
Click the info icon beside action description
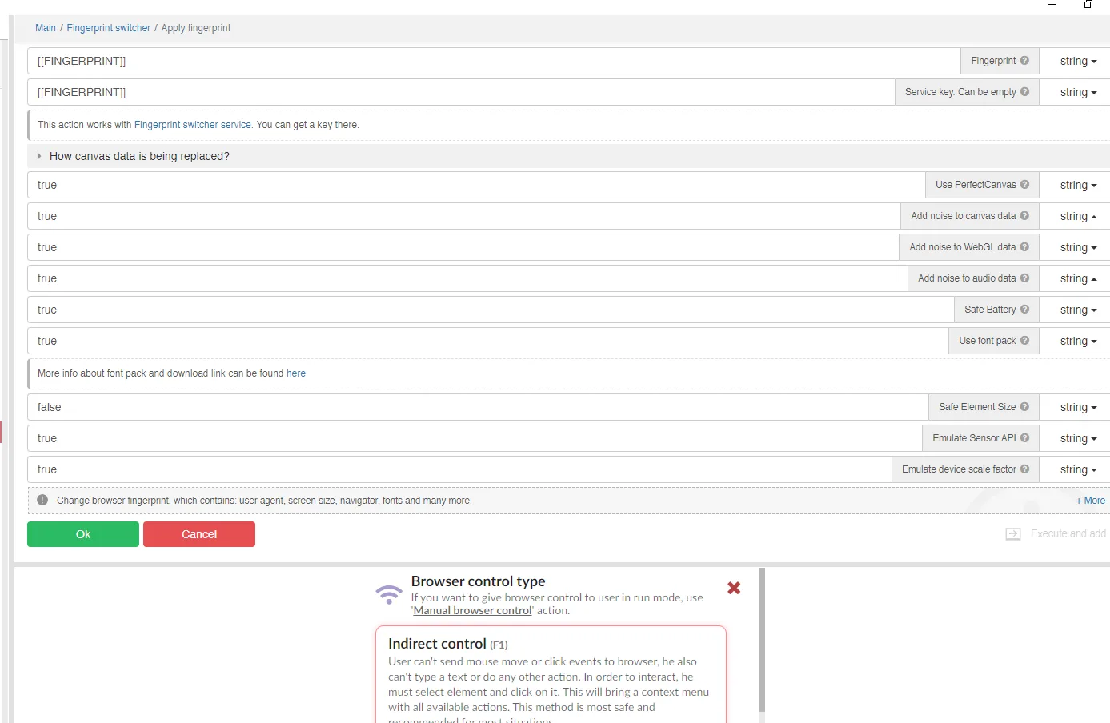point(42,501)
